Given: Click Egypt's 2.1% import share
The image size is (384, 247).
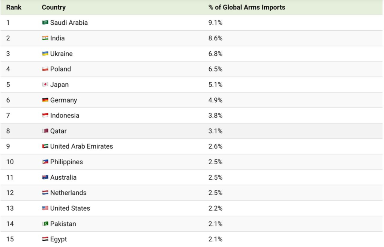Looking at the screenshot, I should [x=215, y=239].
